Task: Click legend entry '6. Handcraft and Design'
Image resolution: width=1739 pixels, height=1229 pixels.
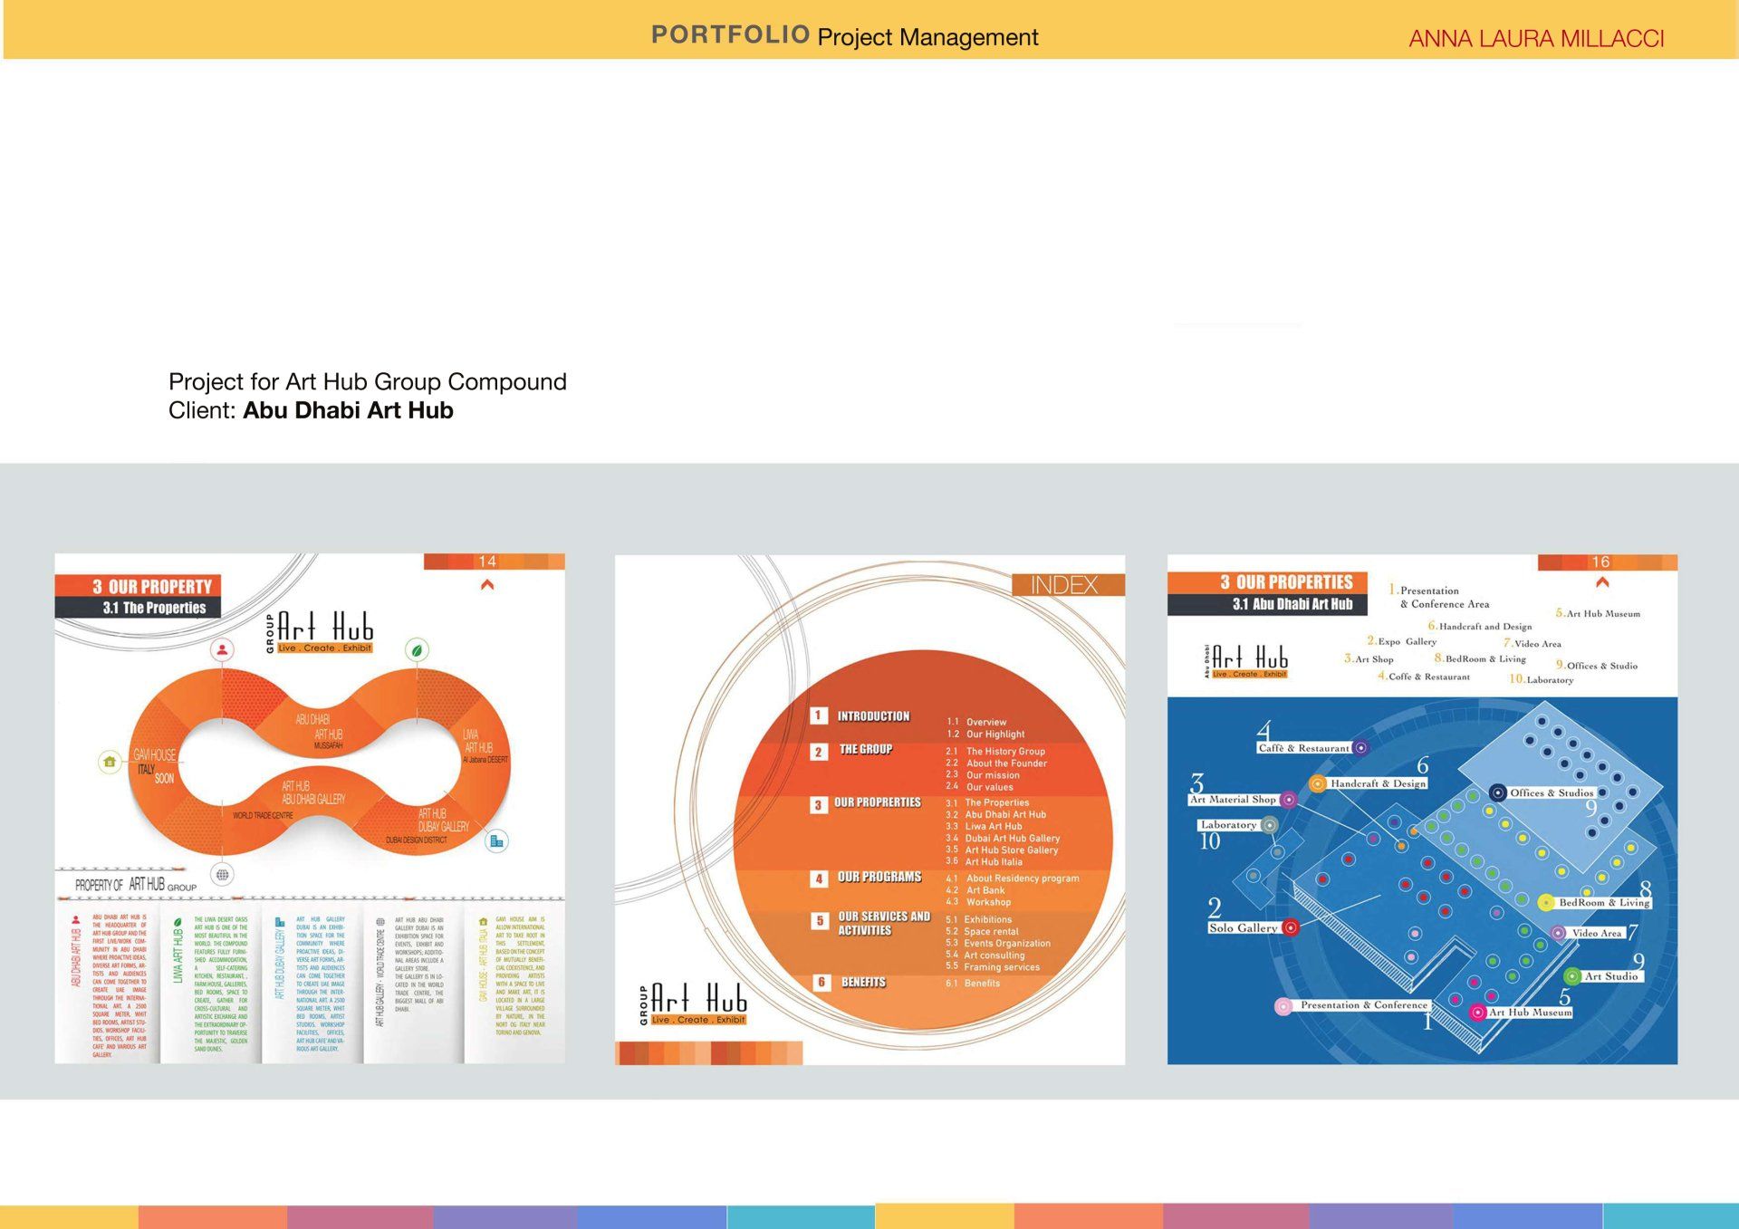Action: [x=1480, y=626]
